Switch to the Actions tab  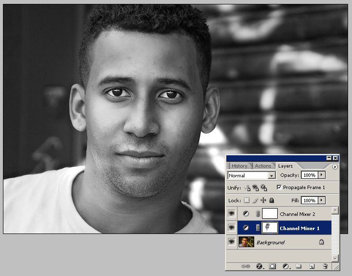point(263,166)
